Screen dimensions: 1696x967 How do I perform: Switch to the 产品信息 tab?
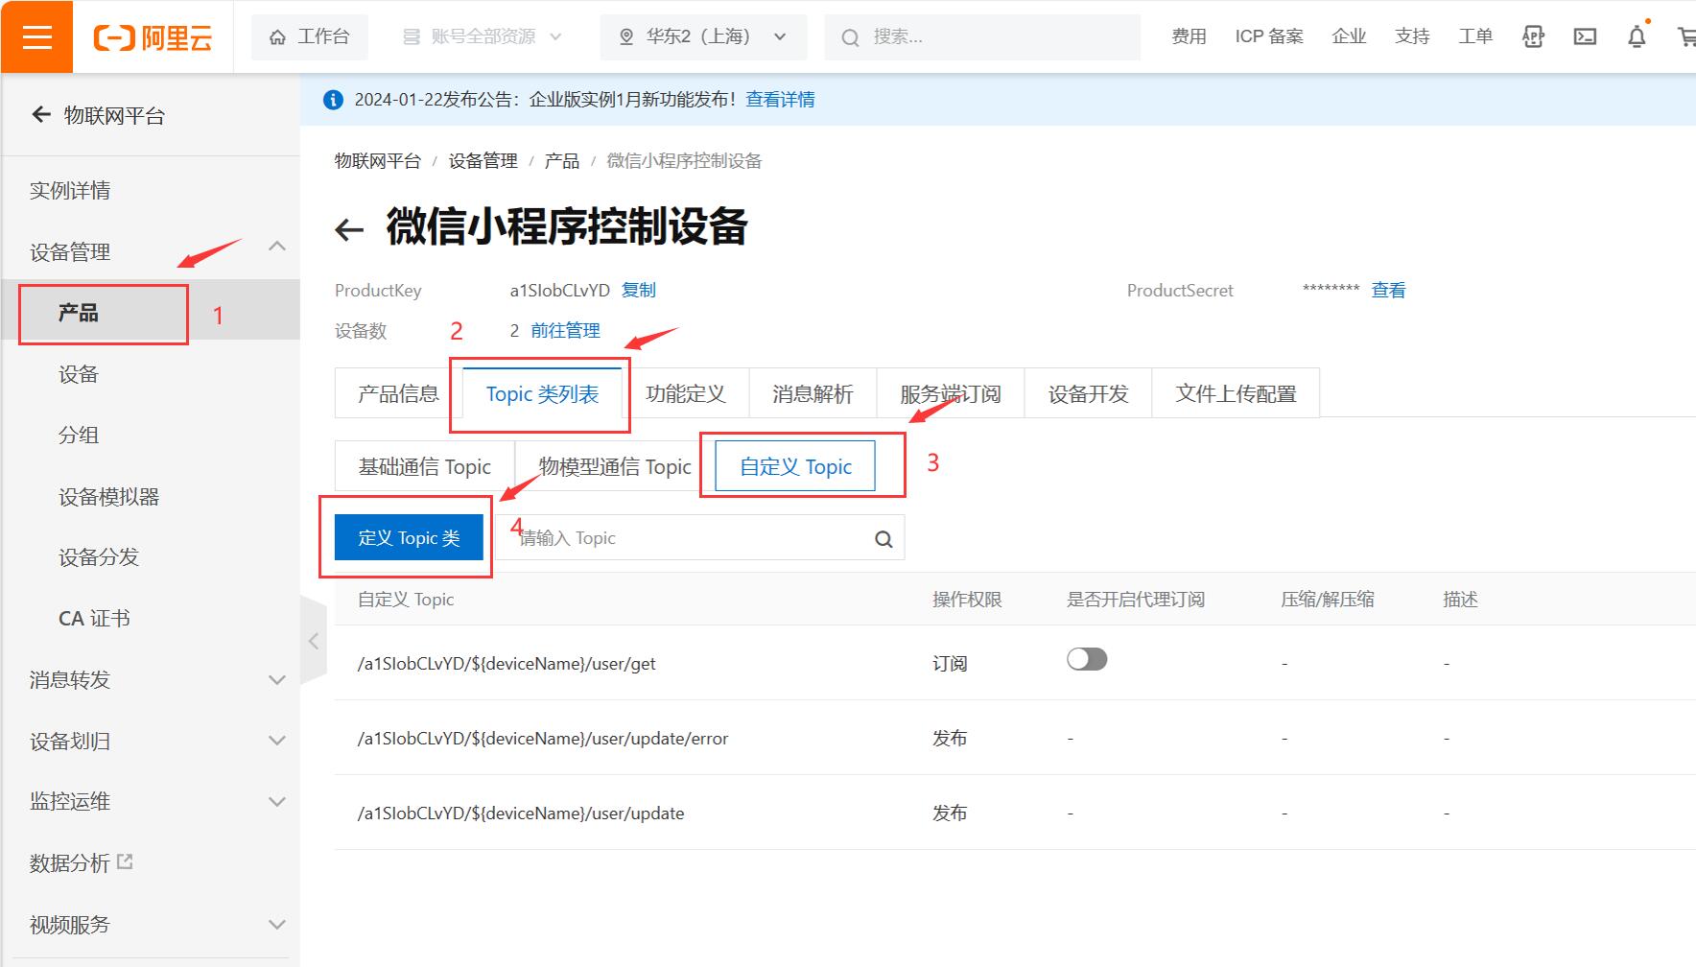(398, 394)
